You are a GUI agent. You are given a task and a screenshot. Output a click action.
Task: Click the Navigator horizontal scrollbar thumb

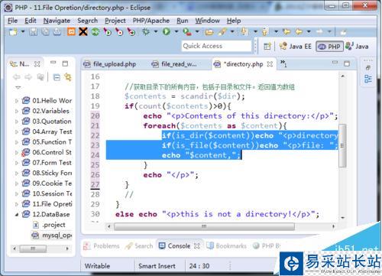33,248
